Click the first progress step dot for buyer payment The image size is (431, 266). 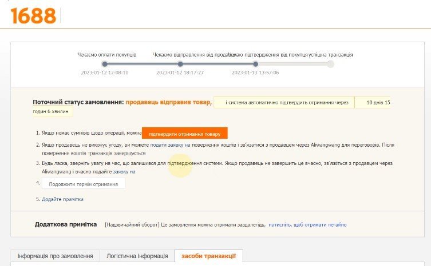coord(105,64)
